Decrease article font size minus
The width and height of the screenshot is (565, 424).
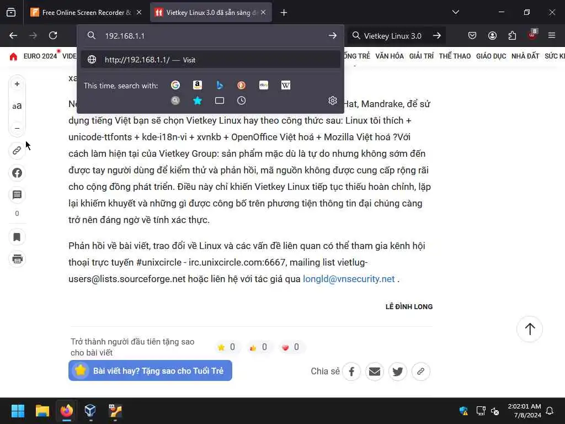[x=17, y=128]
